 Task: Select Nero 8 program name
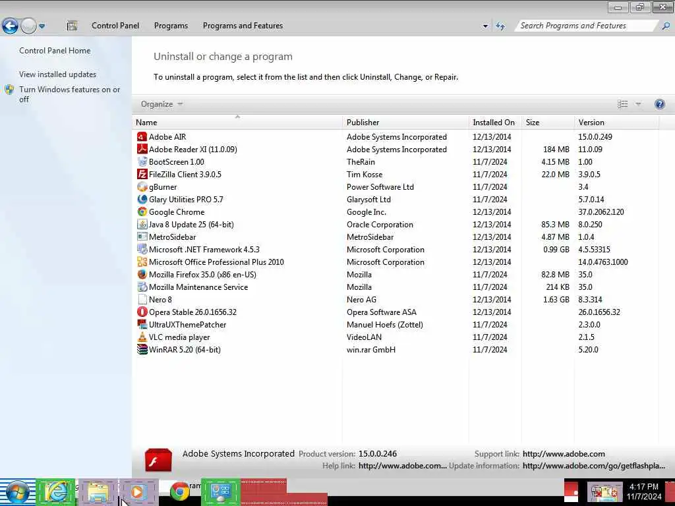(160, 300)
